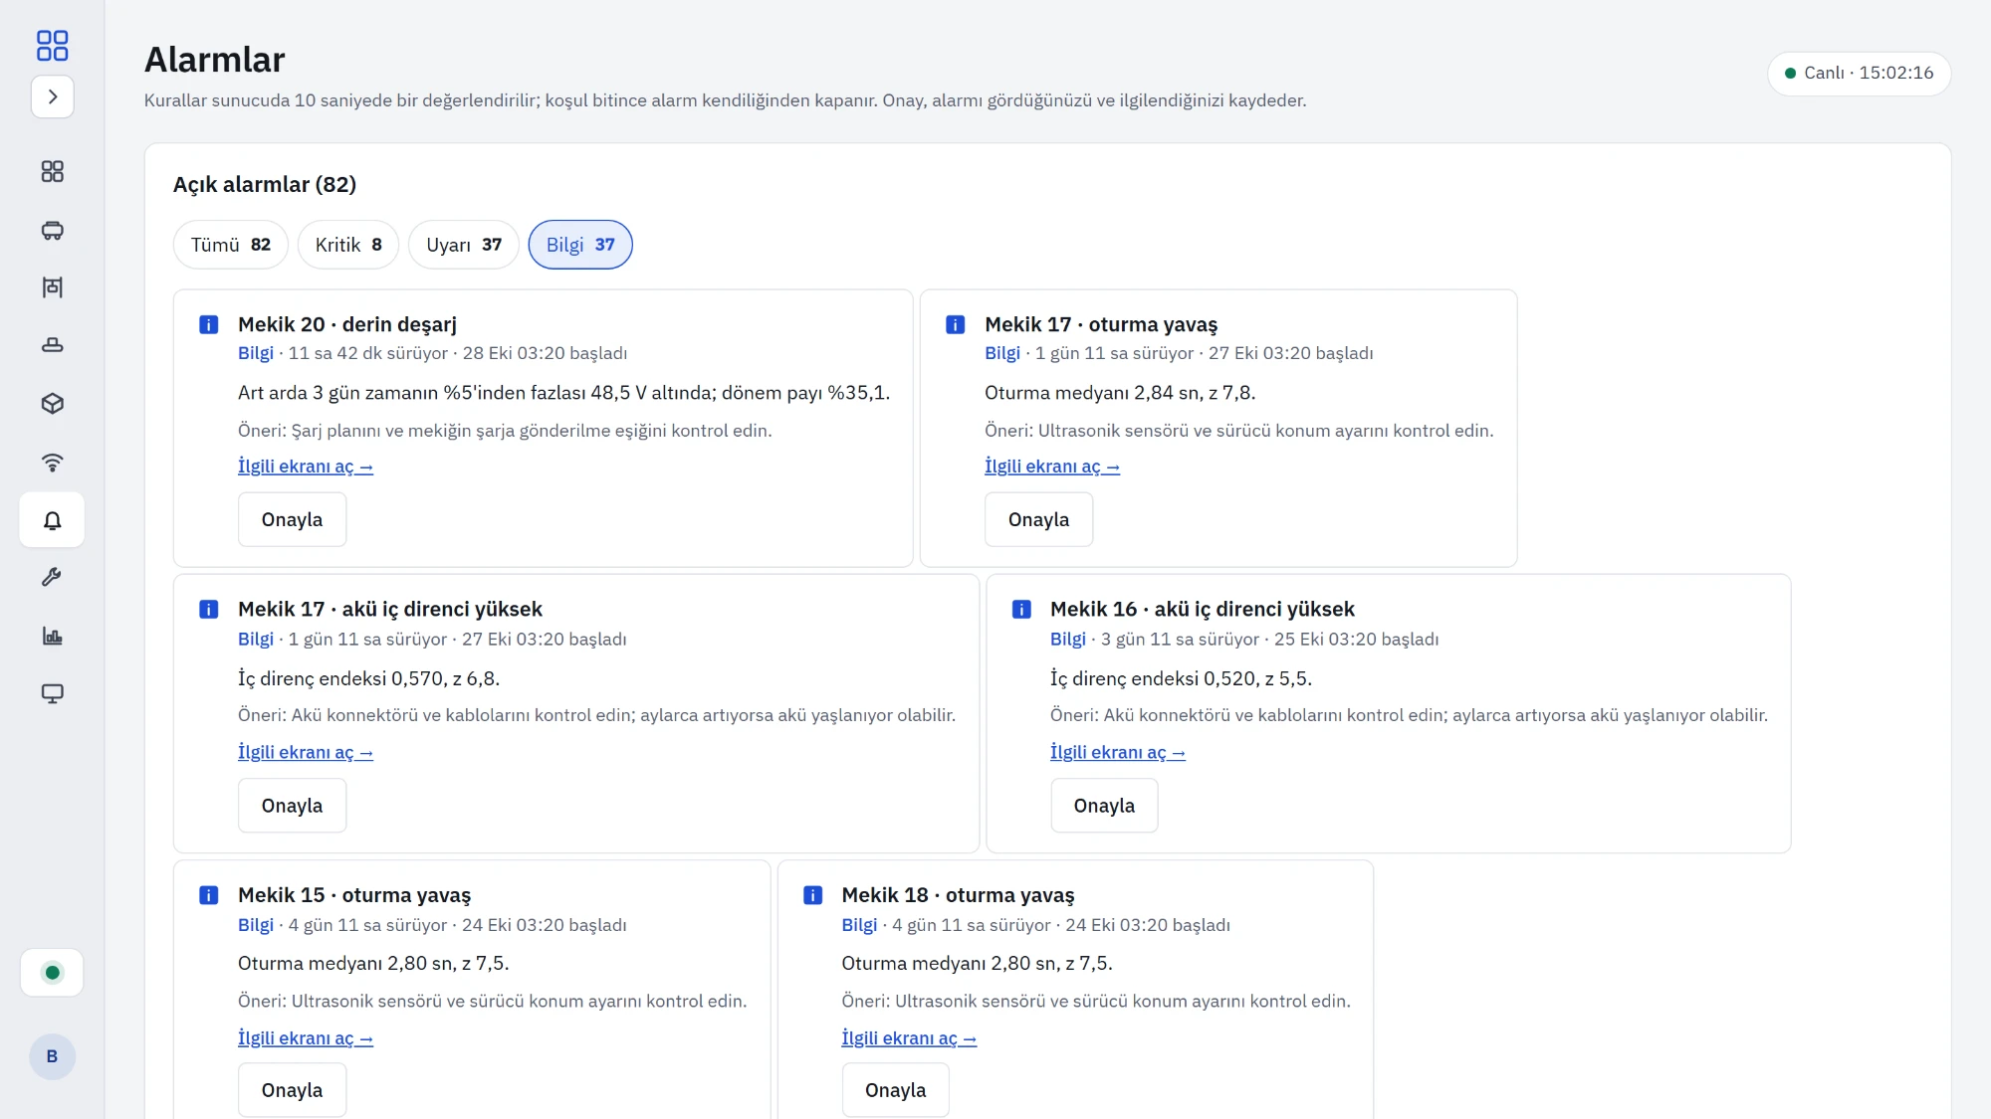Screen dimensions: 1991x1119
Task: Click the app logo grid icon
Action: pos(52,46)
